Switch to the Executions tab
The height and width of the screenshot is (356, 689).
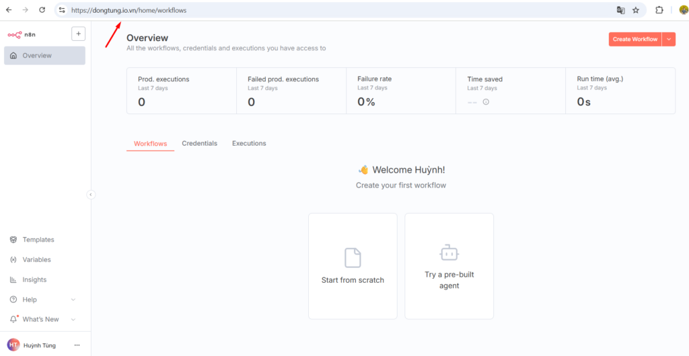[x=249, y=144]
